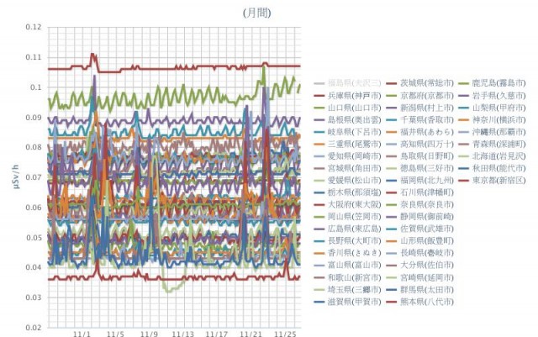Select the 沖縄県(那覇市) legend entry

pyautogui.click(x=492, y=132)
